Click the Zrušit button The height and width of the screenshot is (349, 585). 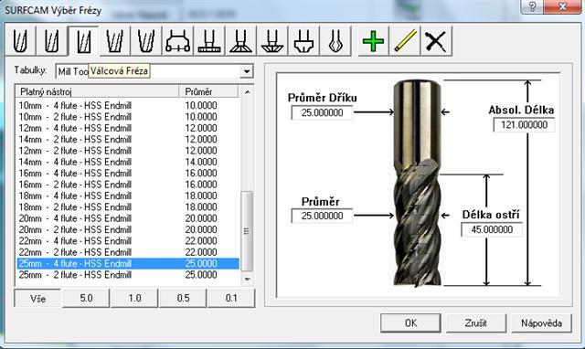(x=475, y=323)
